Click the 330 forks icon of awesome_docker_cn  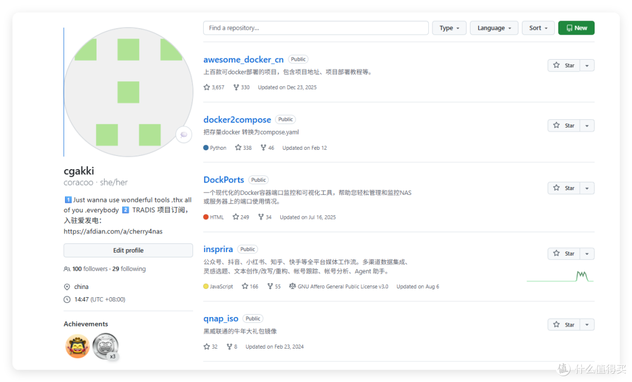[x=236, y=87]
